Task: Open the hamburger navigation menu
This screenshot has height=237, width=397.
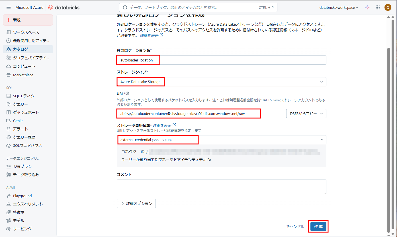Action: pyautogui.click(x=9, y=7)
